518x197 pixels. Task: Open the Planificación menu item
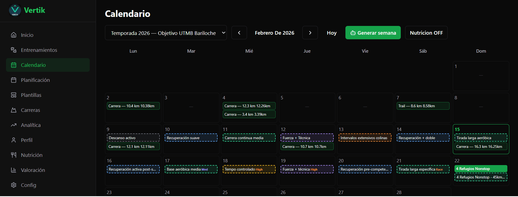pos(35,80)
